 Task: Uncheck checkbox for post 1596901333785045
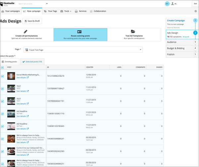(2, 126)
